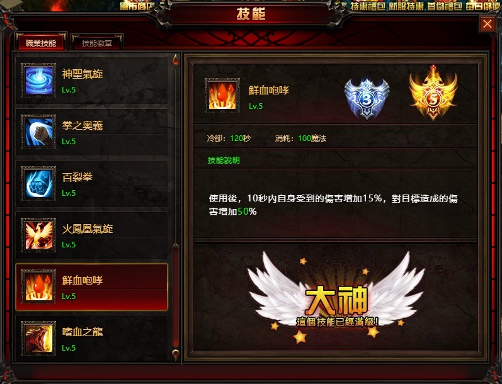The width and height of the screenshot is (502, 384).
Task: Click the skill list scrollbar thumb
Action: 176,295
